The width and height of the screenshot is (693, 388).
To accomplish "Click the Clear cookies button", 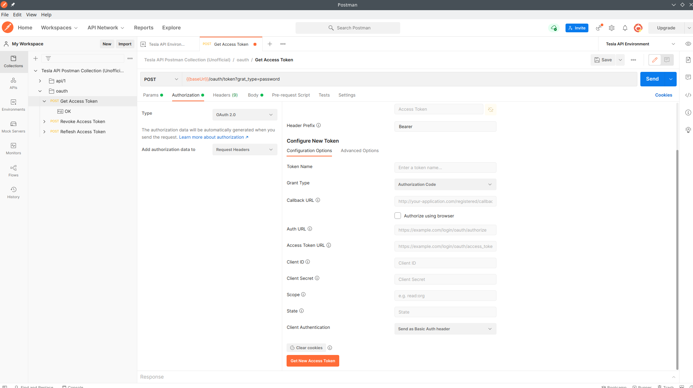I will [x=306, y=348].
